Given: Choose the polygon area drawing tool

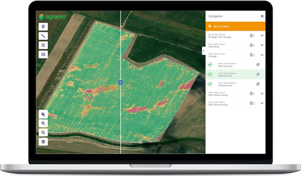Looking at the screenshot, I should pyautogui.click(x=43, y=45).
